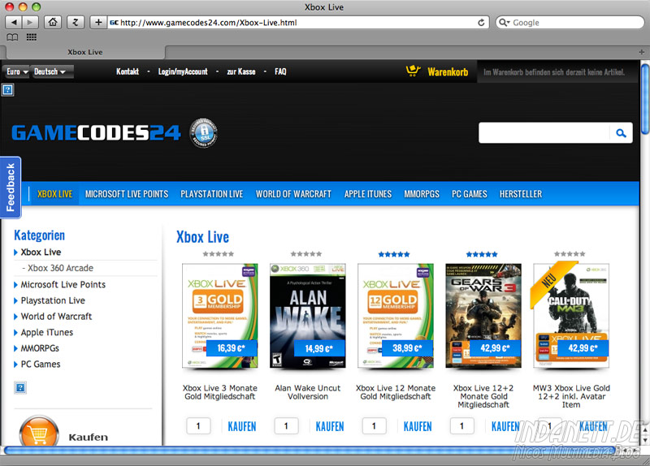Click KAUFEN for Alan Wake Uncut
Image resolution: width=650 pixels, height=466 pixels.
[x=330, y=426]
